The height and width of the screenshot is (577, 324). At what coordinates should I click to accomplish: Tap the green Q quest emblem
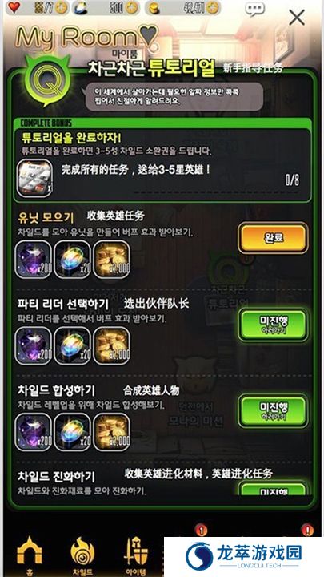tap(45, 80)
